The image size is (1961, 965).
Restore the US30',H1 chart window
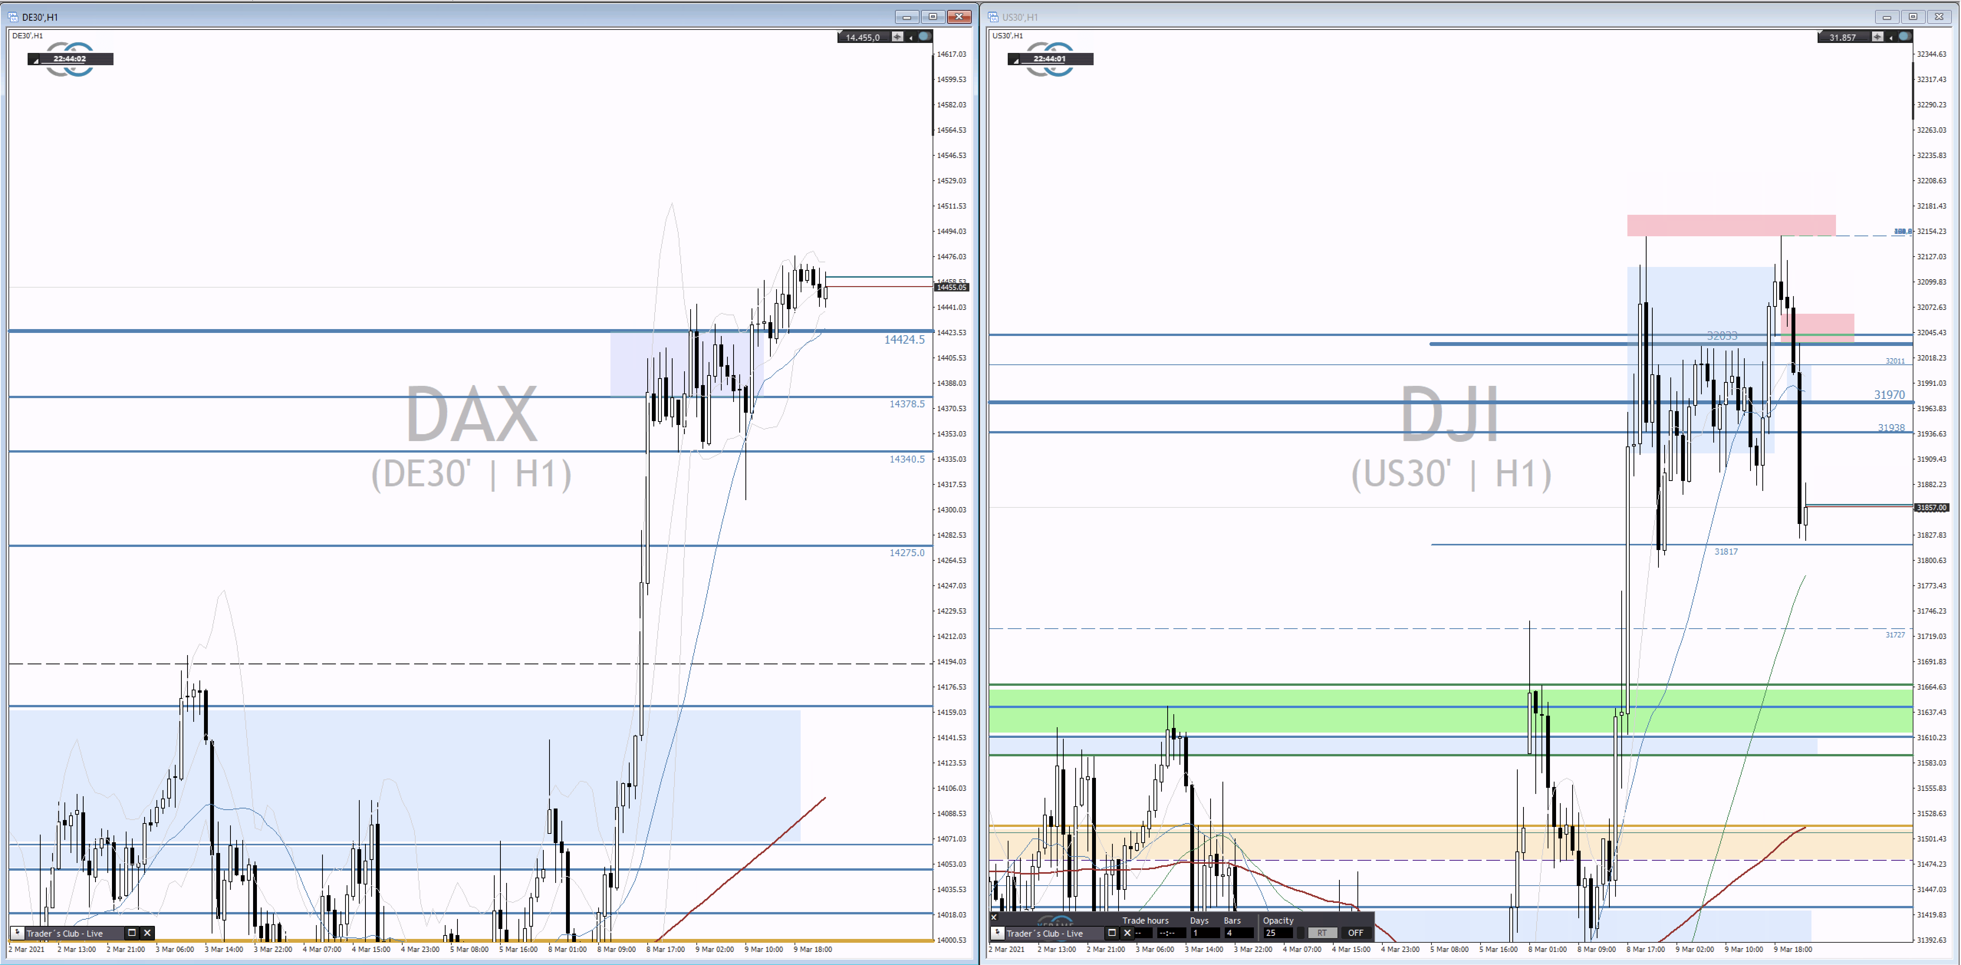pos(1913,16)
